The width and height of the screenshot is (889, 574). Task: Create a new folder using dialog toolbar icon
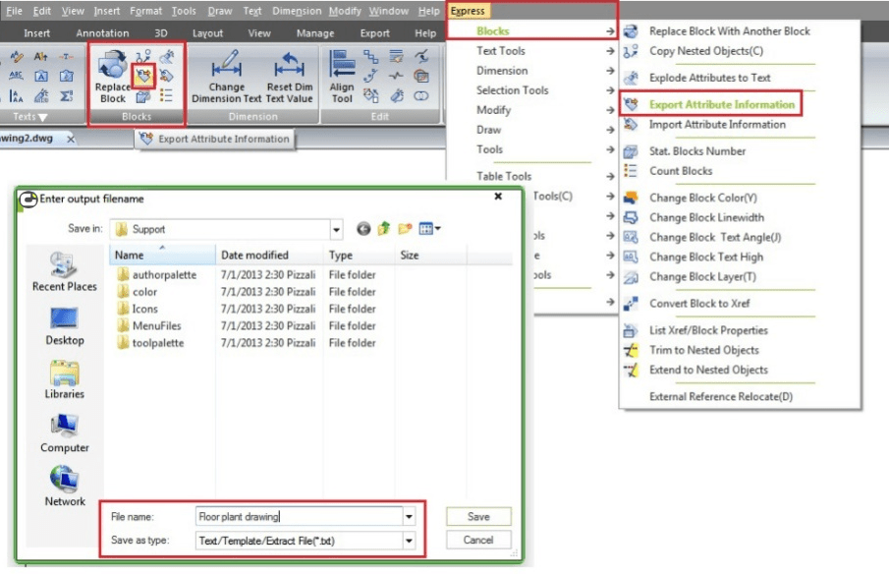coord(405,229)
